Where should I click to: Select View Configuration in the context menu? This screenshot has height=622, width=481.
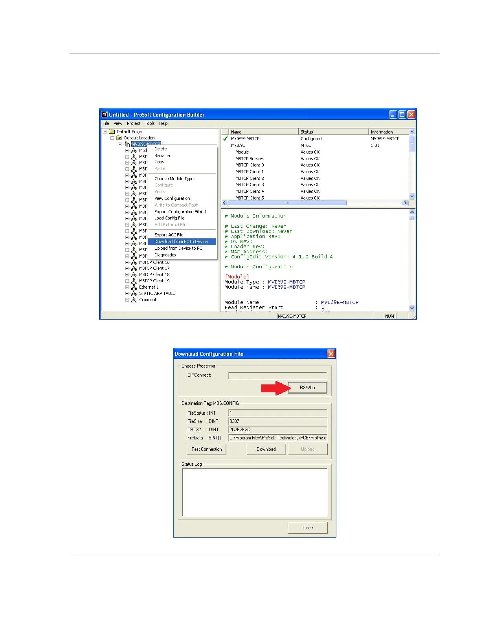pos(182,198)
